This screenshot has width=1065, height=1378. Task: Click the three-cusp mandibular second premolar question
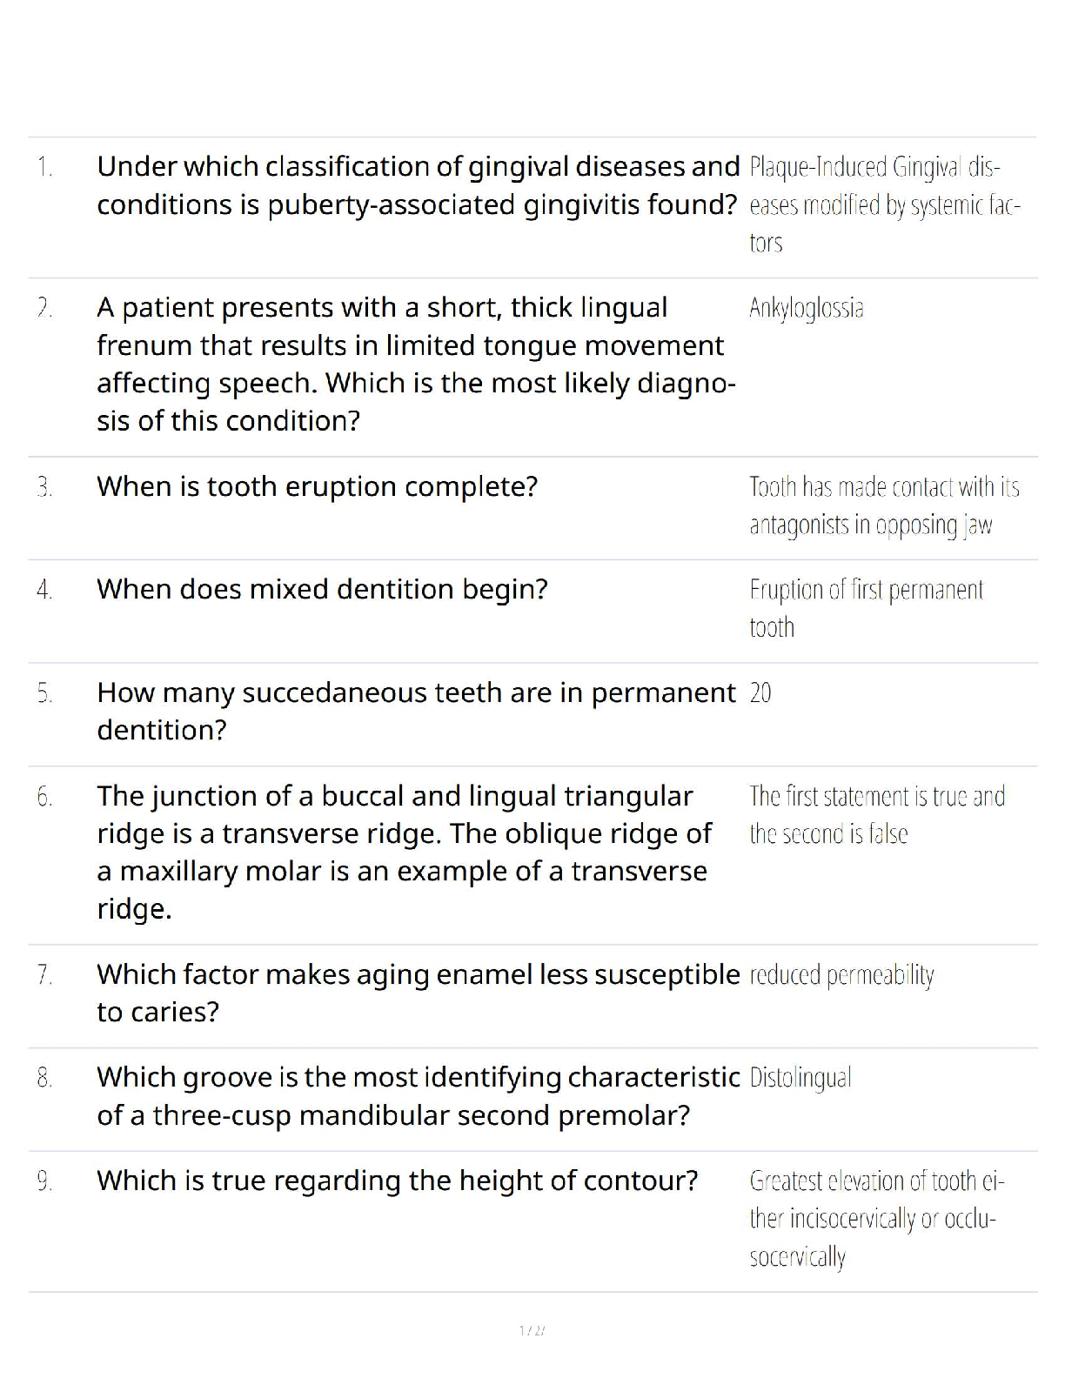[418, 1095]
